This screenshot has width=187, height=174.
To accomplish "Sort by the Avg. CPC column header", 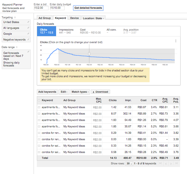I will pos(165,100).
